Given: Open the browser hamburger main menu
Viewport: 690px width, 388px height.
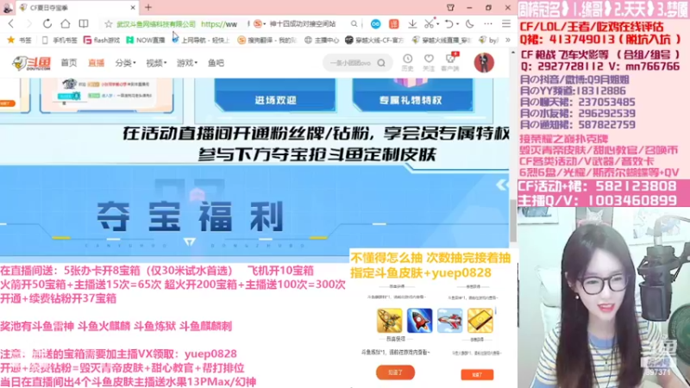Looking at the screenshot, I should coord(506,24).
